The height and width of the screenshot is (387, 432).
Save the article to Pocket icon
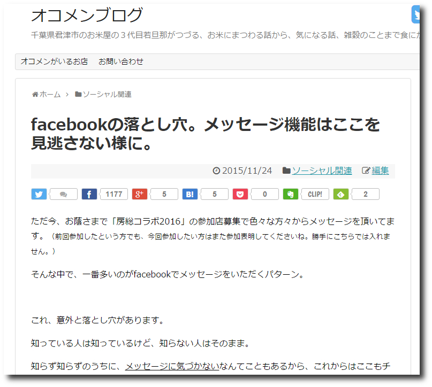point(240,194)
